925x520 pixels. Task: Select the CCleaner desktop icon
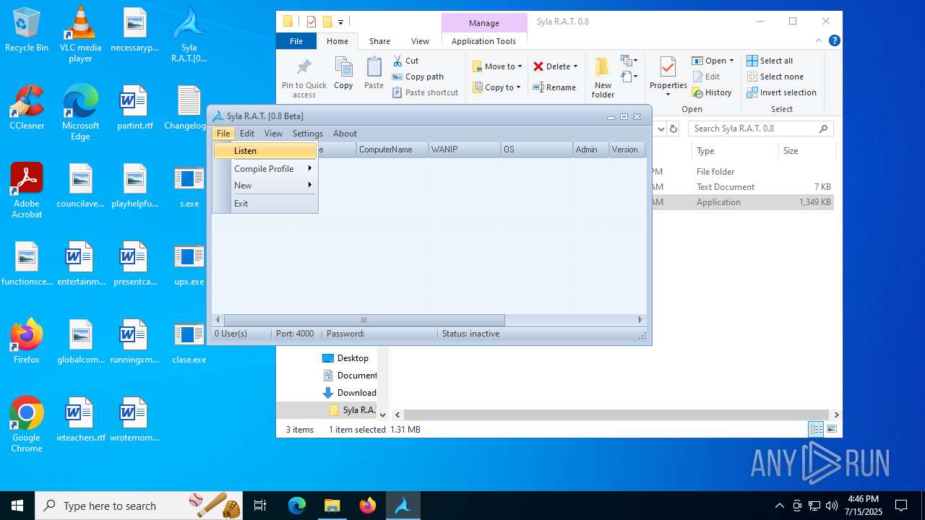pos(27,108)
